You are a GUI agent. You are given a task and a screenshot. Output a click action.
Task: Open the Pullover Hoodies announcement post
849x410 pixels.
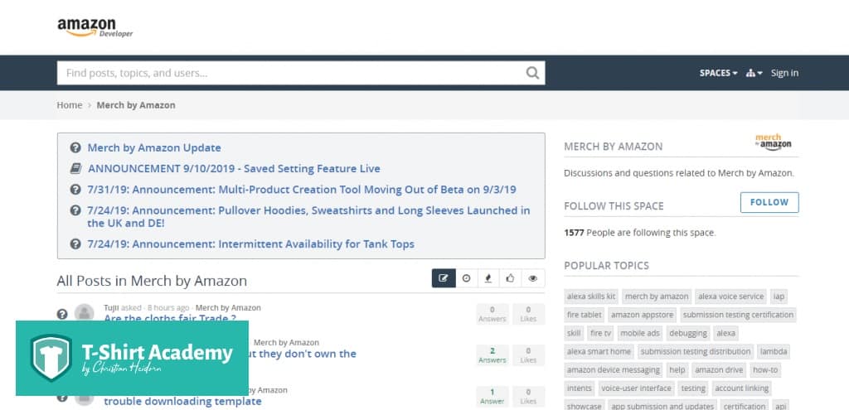(308, 216)
